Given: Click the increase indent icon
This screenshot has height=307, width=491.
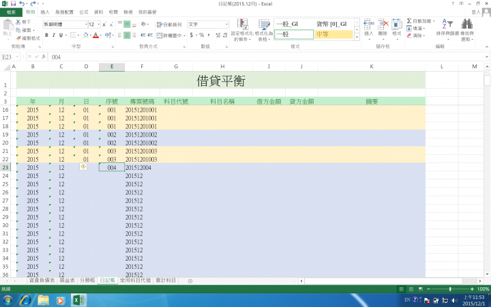Looking at the screenshot, I should pos(150,35).
